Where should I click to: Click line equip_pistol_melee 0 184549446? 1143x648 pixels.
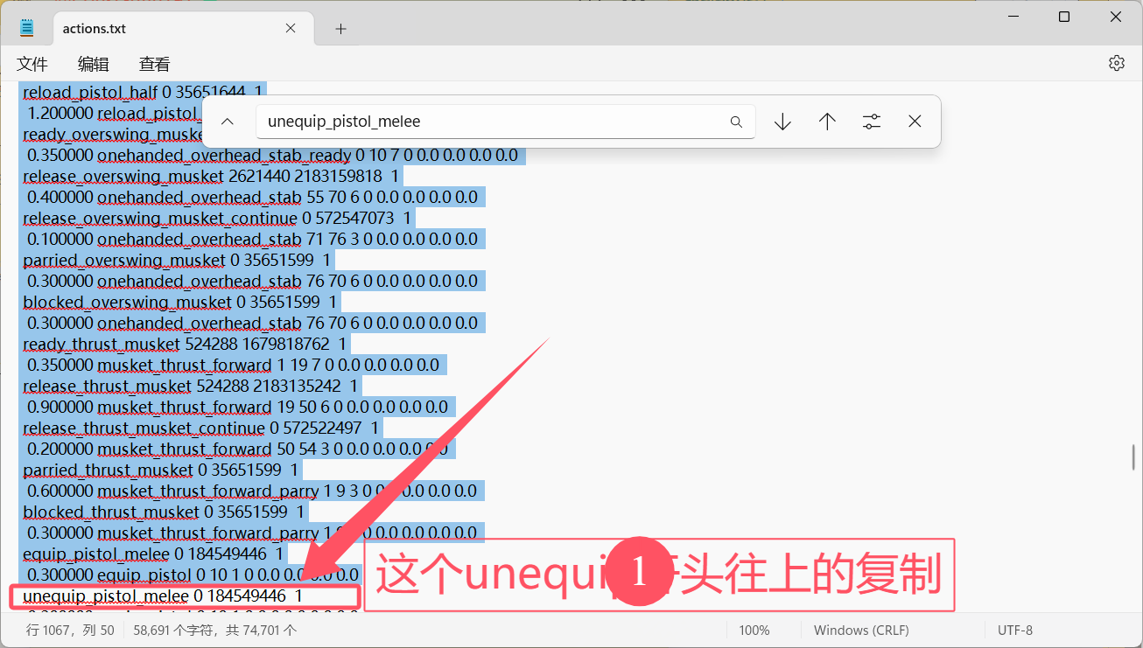(153, 554)
